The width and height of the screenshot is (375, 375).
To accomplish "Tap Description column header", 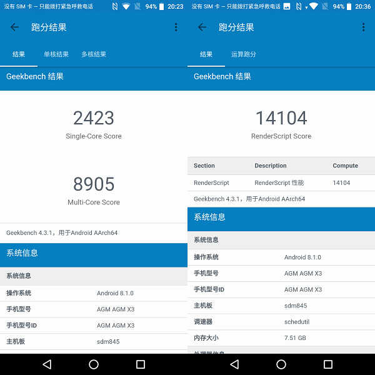I will 270,166.
